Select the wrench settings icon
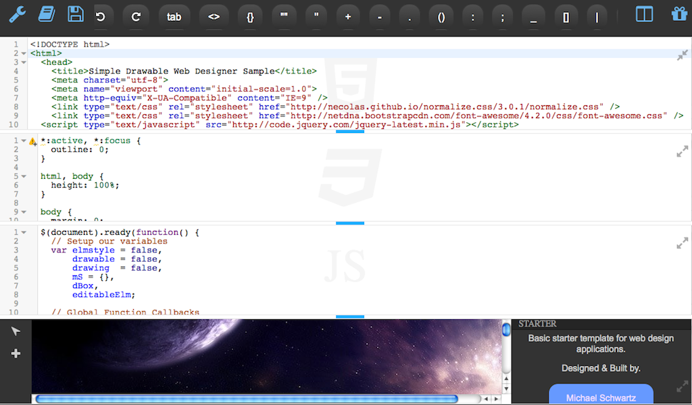The height and width of the screenshot is (405, 692). [16, 15]
